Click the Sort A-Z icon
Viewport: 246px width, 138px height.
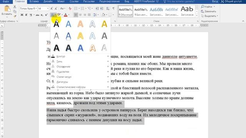coord(108,8)
